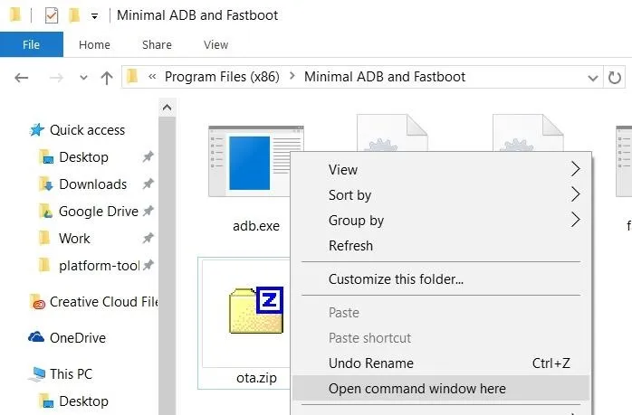Choose Refresh from the context menu
The image size is (632, 415).
(441, 246)
